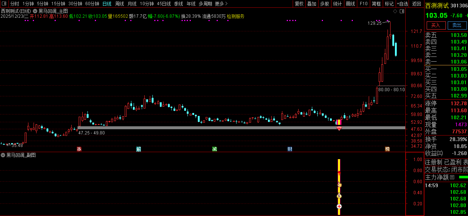This screenshot has width=468, height=216.
Task: Select the 日线 daily period
Action: coord(107,4)
